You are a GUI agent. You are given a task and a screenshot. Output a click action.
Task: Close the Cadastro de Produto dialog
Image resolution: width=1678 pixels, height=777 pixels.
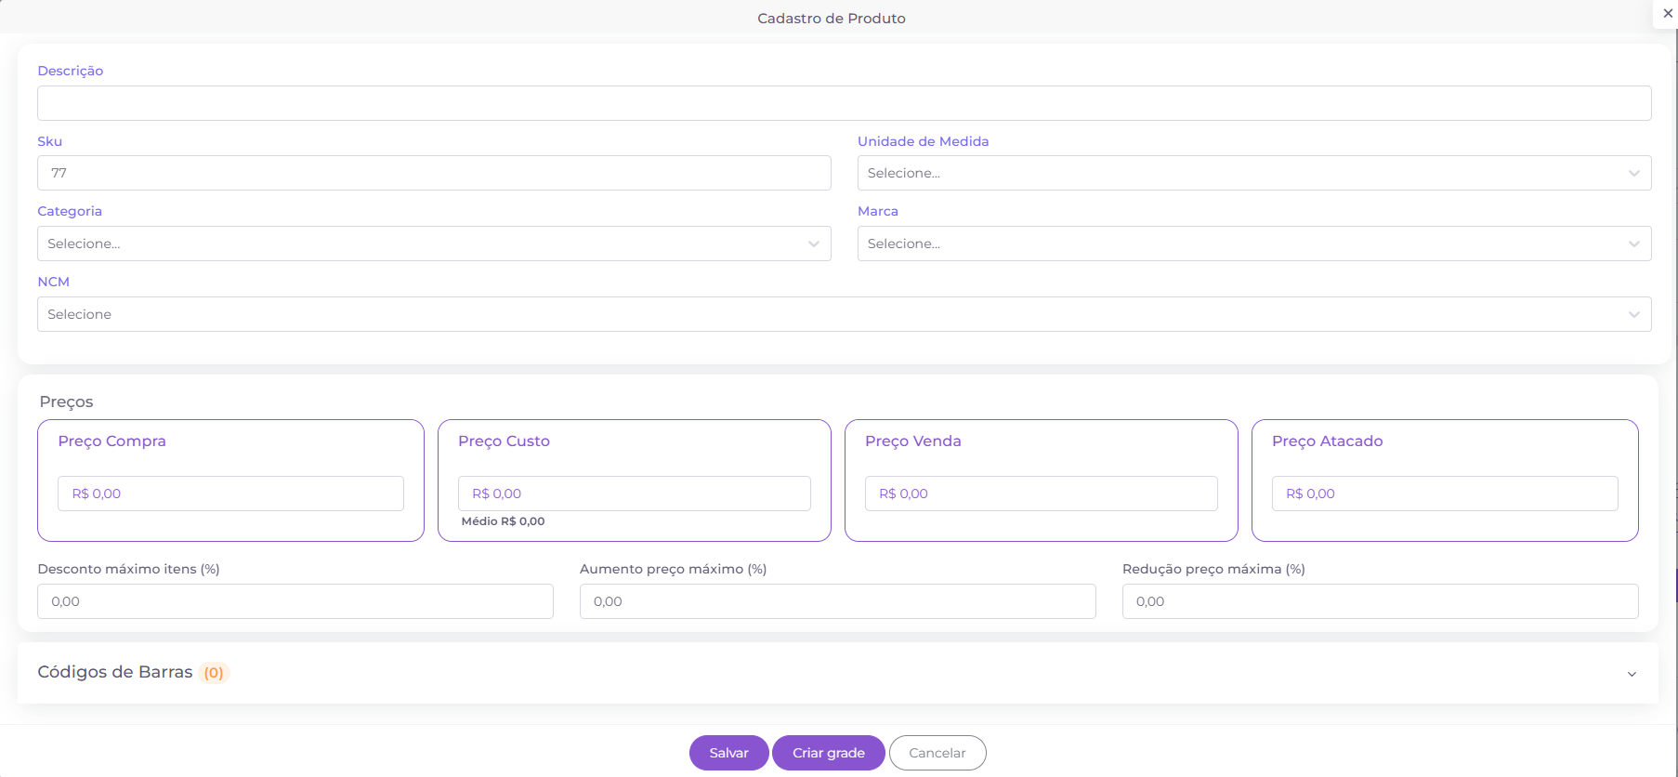coord(1668,13)
